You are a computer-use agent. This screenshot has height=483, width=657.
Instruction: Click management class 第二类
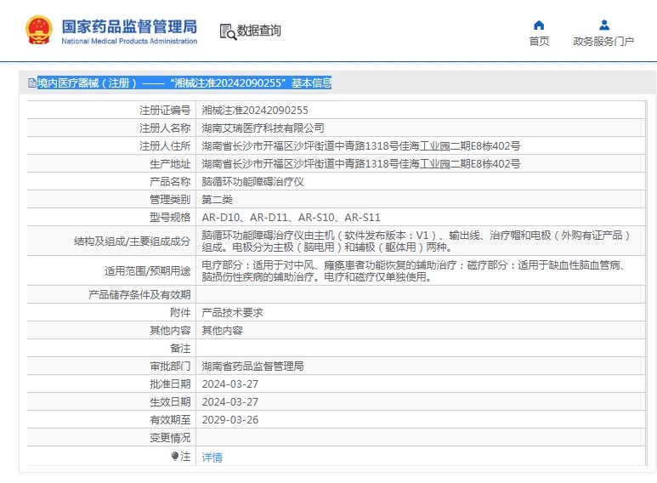pos(217,200)
